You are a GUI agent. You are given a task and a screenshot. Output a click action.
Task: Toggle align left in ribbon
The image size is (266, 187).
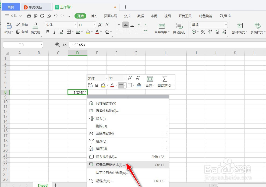click(x=119, y=32)
